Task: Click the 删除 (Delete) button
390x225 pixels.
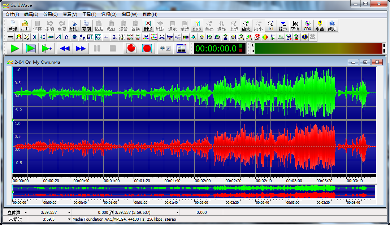Action: (148, 26)
